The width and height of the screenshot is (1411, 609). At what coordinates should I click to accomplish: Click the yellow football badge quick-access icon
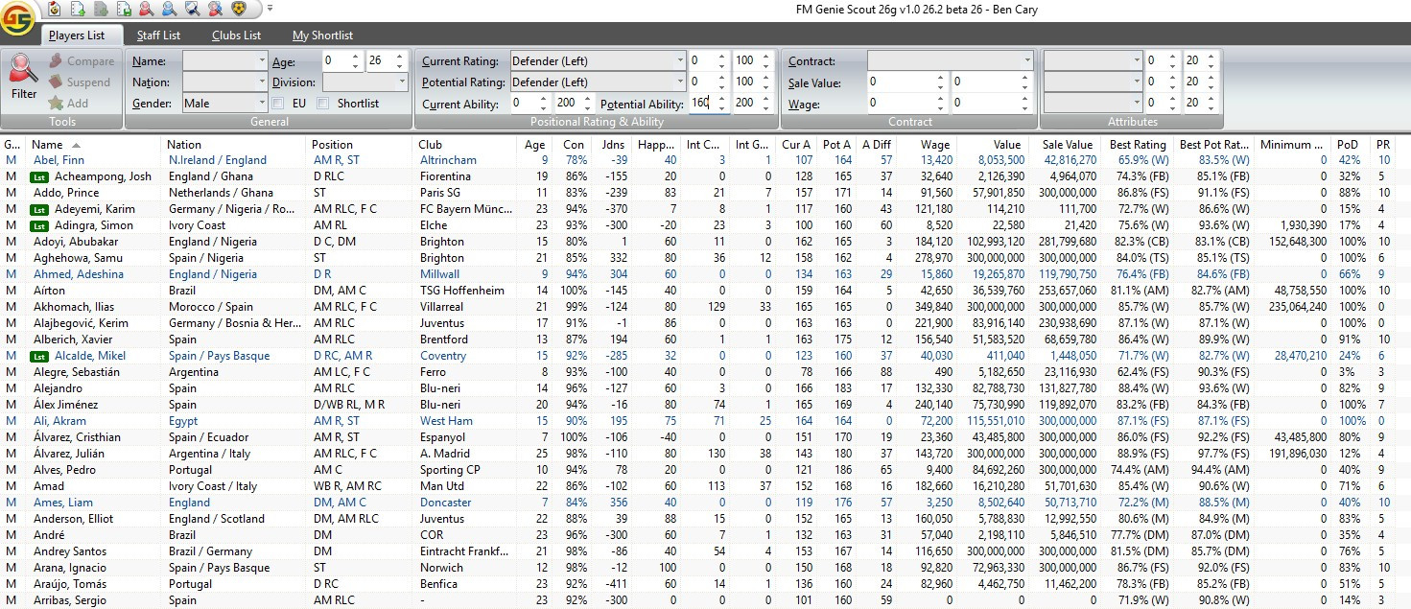pyautogui.click(x=238, y=9)
